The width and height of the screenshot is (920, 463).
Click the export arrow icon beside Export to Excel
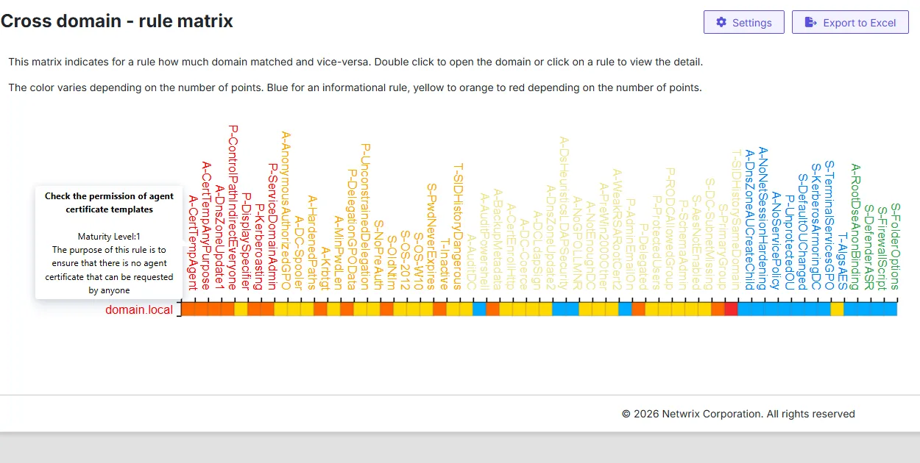coord(811,22)
